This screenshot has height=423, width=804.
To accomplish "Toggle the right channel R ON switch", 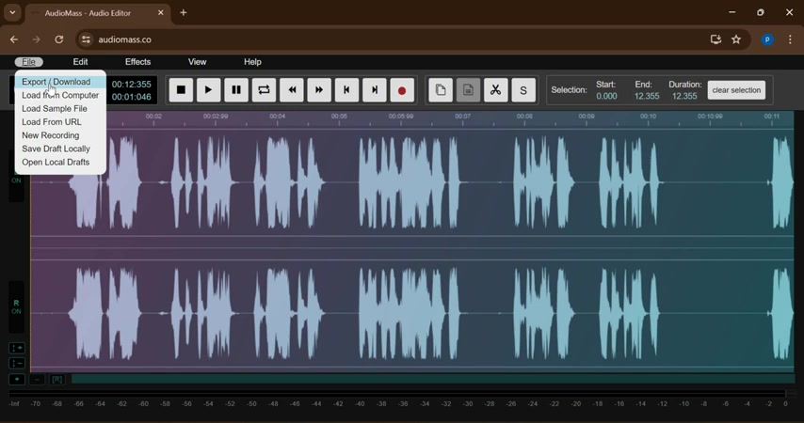I will (x=16, y=307).
